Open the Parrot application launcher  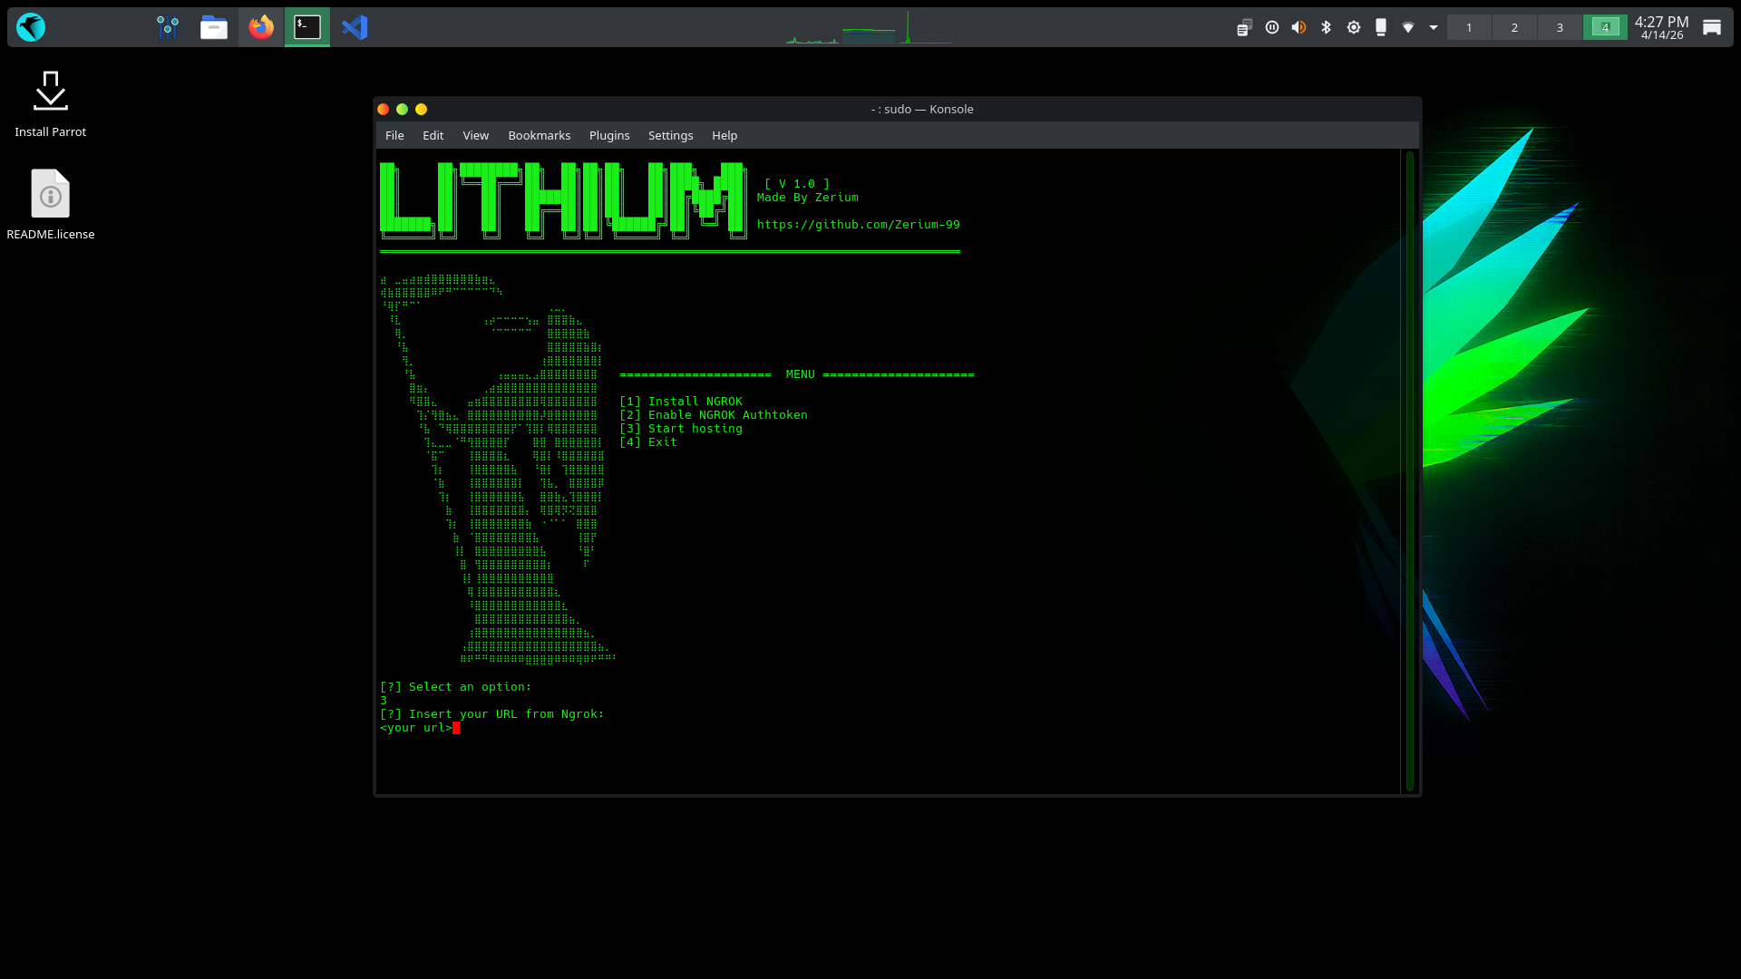click(x=31, y=27)
